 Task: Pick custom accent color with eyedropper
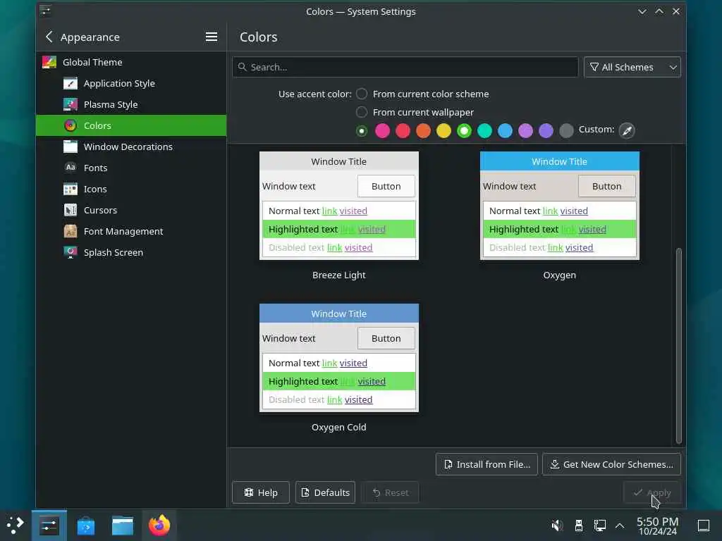coord(627,130)
